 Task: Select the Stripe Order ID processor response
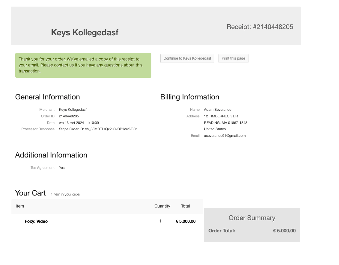click(98, 129)
